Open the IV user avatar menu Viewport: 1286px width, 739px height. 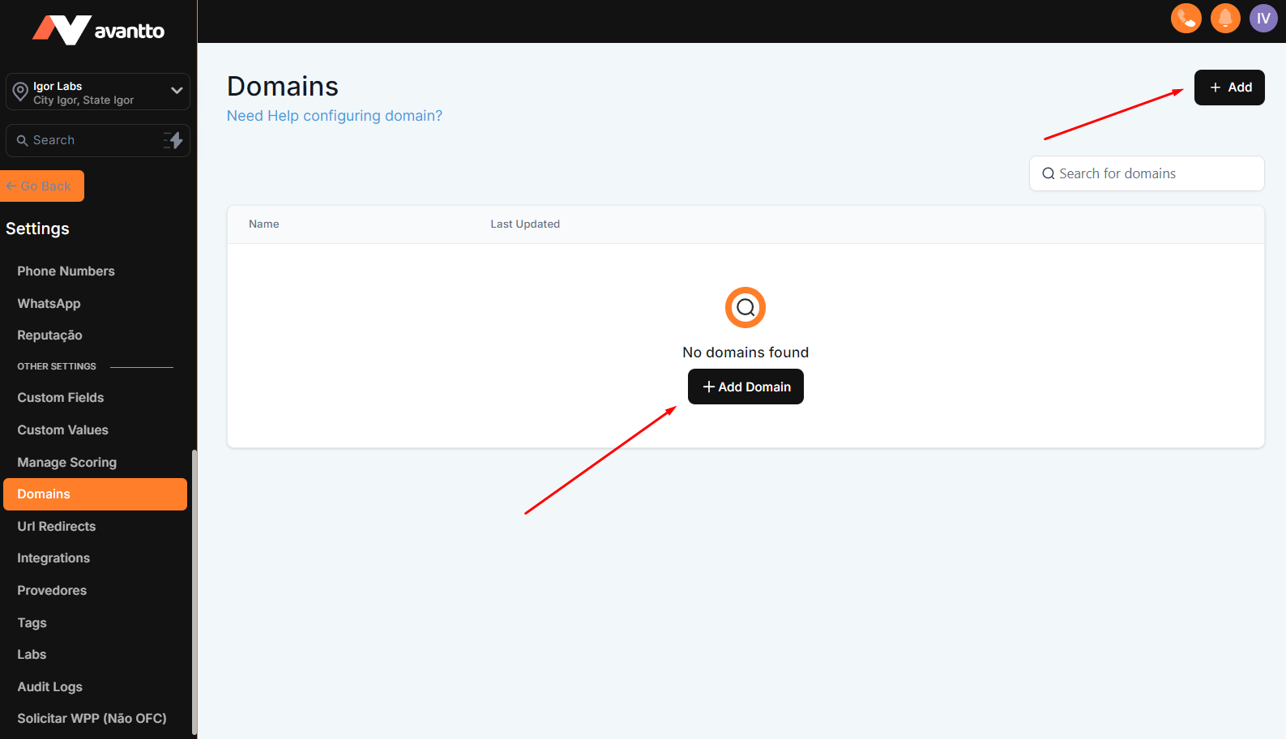[x=1263, y=18]
